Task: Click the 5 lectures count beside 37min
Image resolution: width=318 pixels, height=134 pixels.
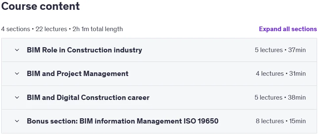Action: point(269,50)
